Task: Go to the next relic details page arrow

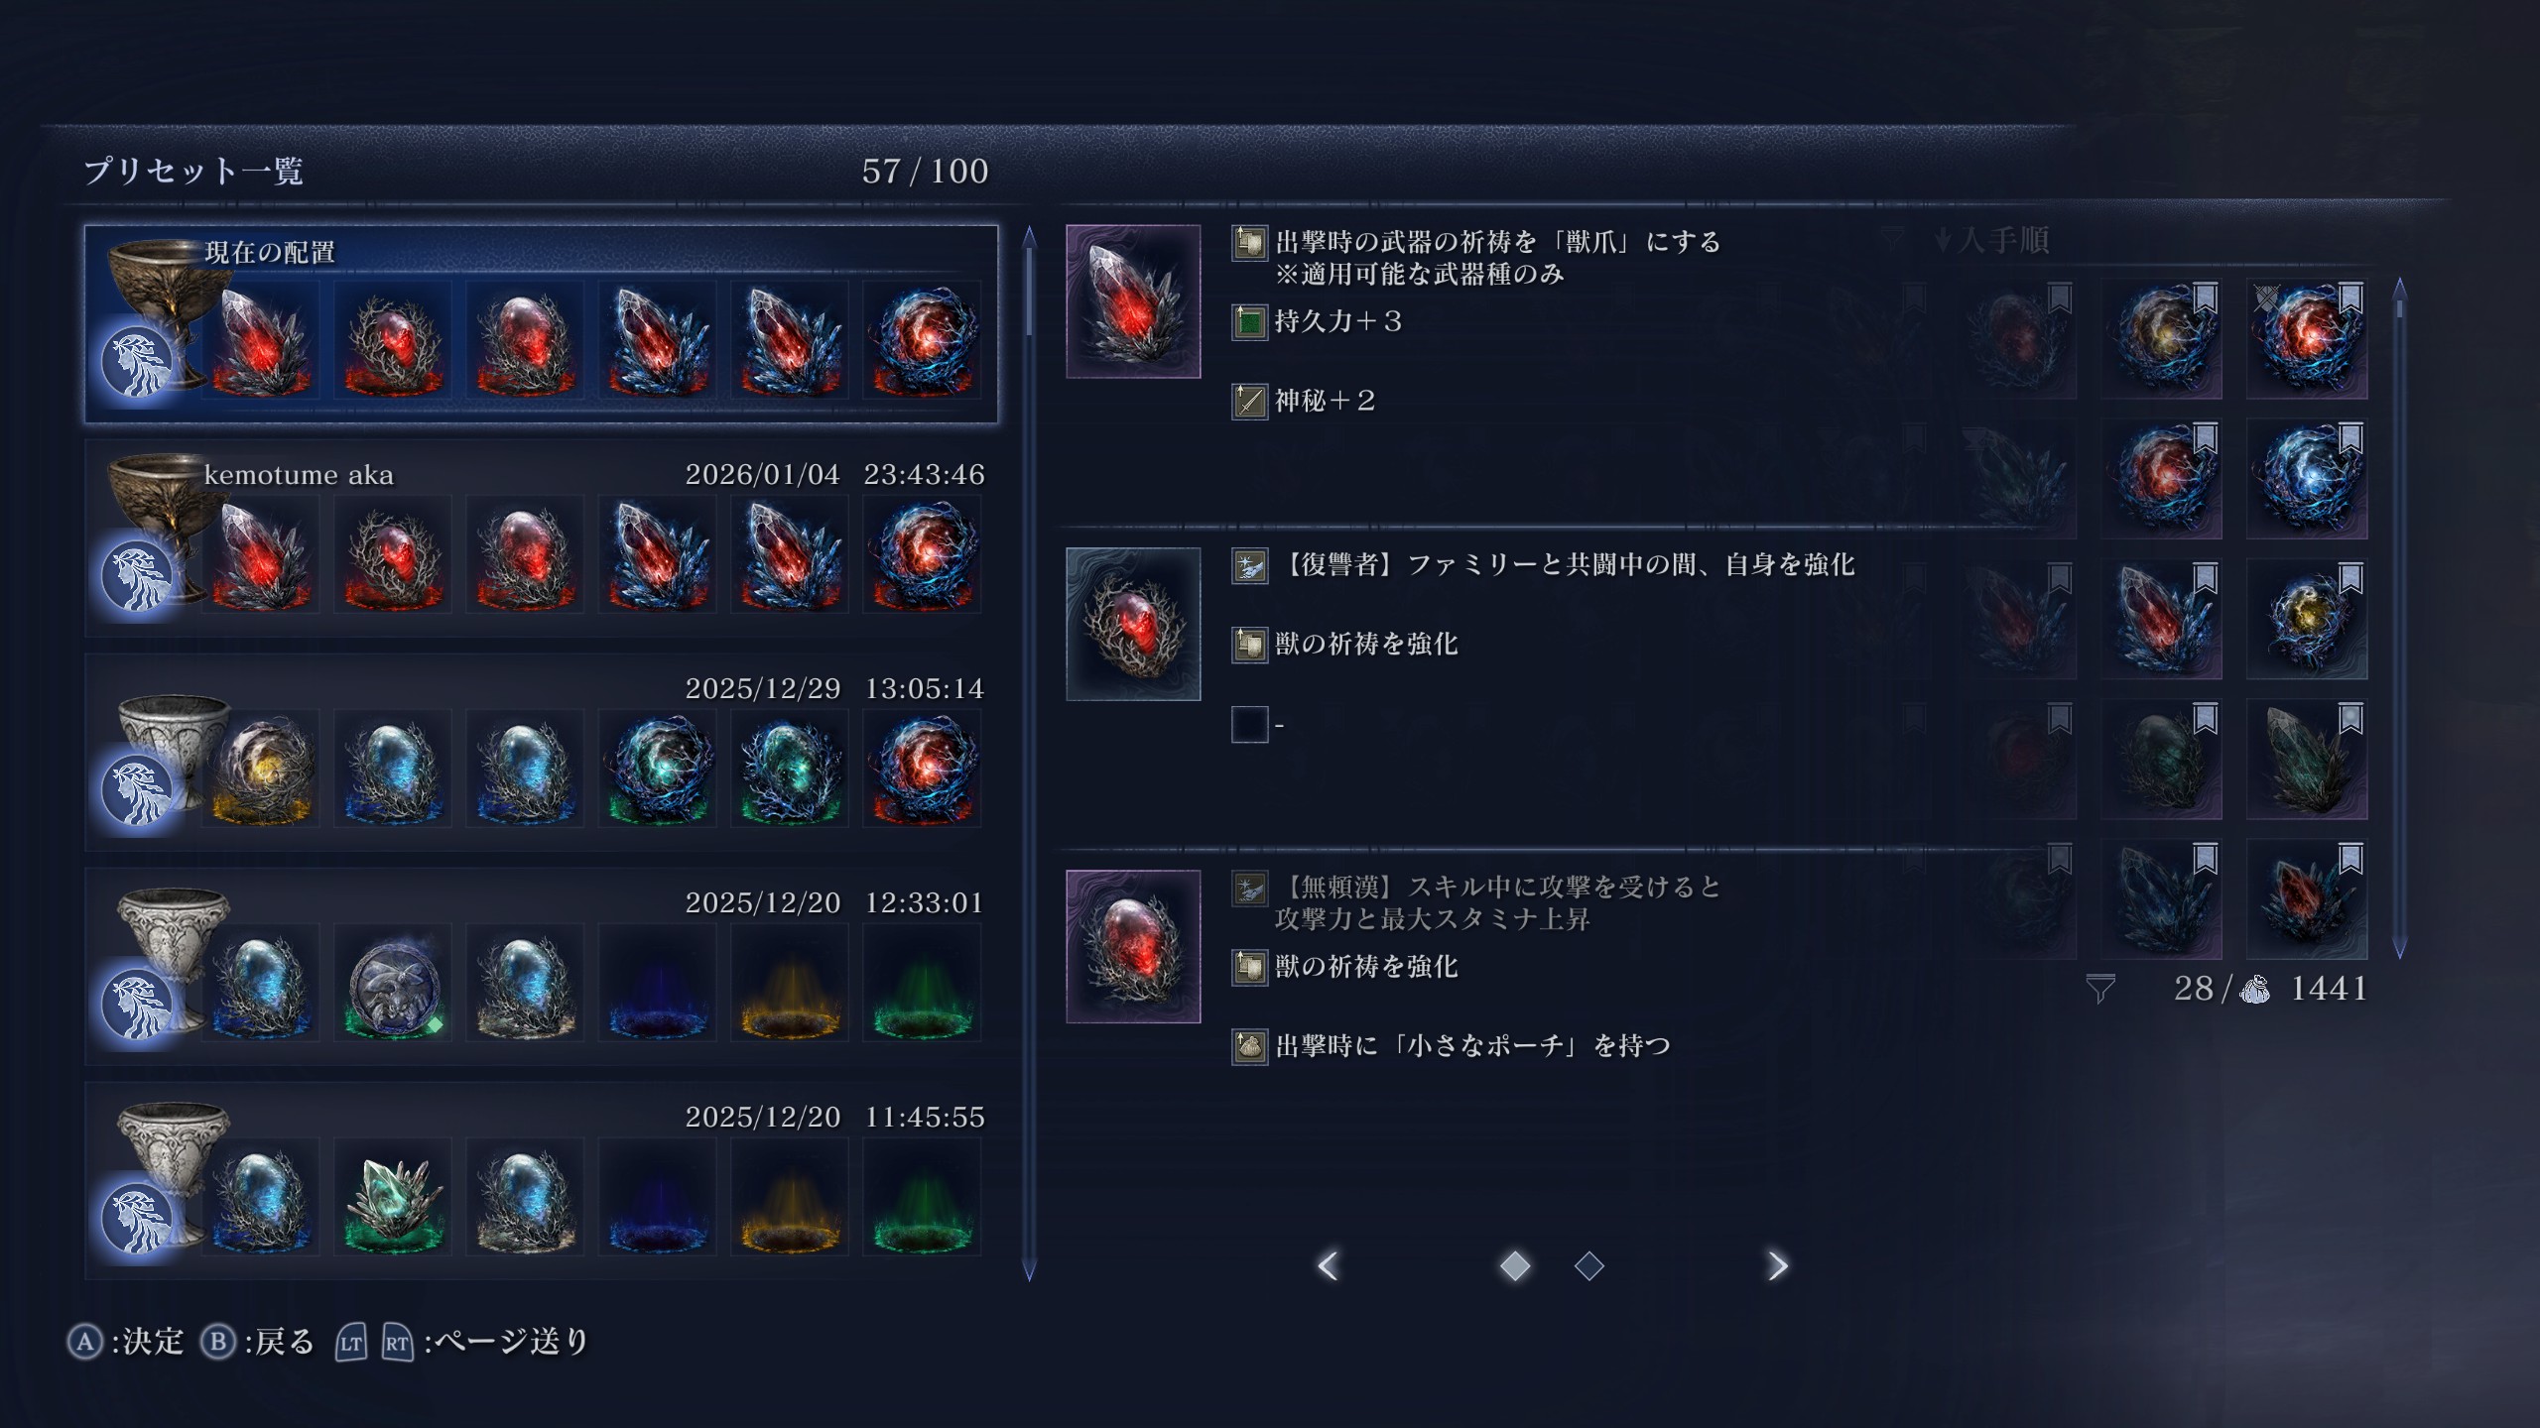Action: [x=1777, y=1265]
